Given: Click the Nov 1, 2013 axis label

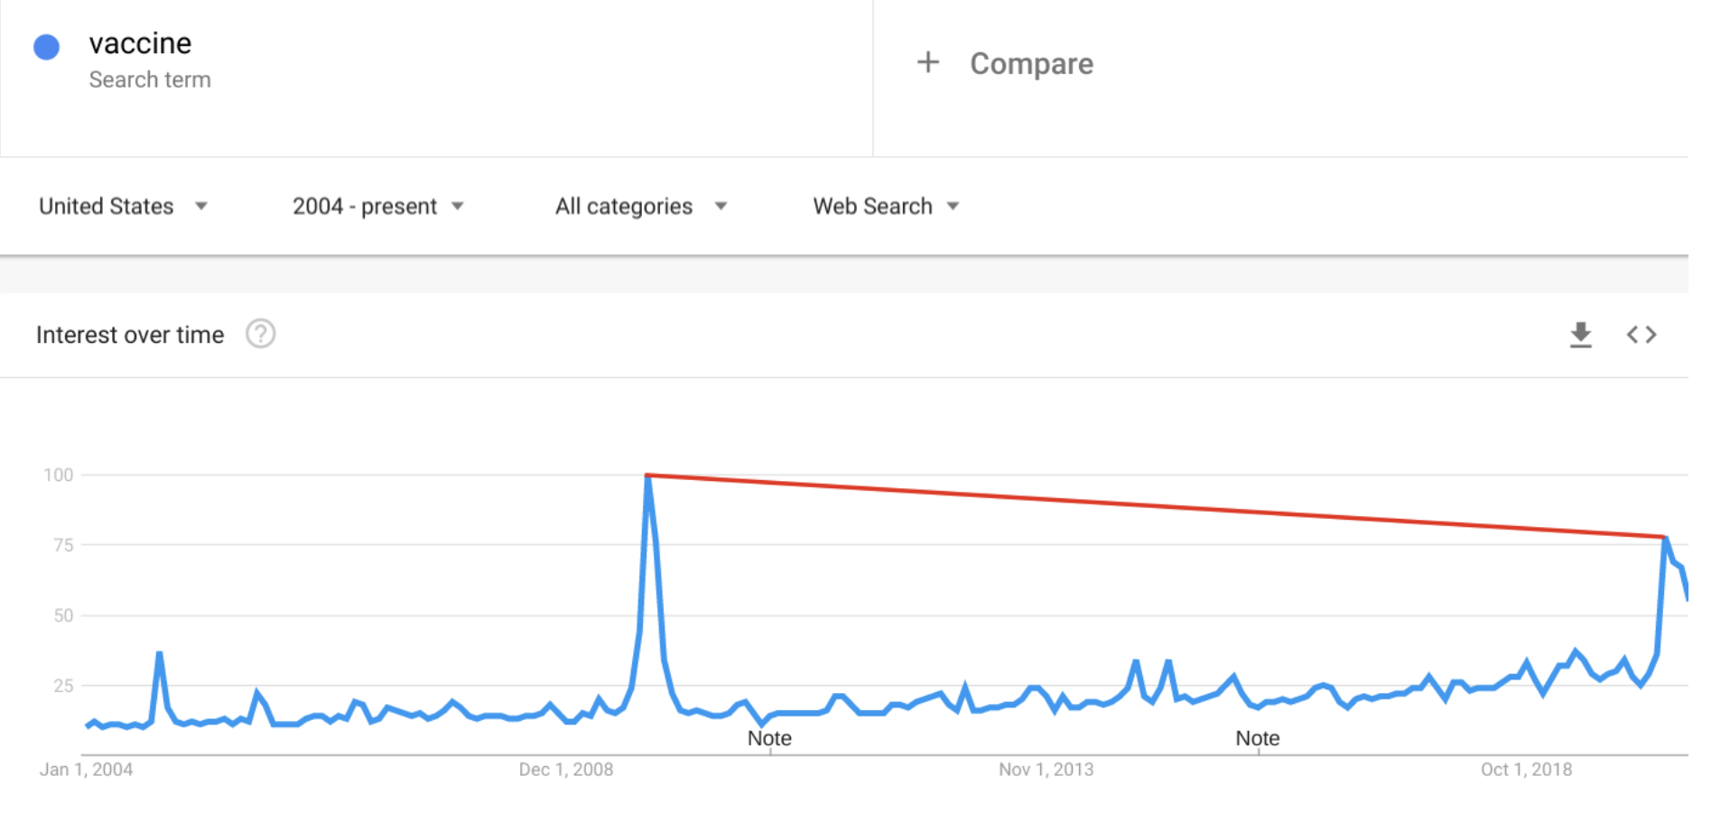Looking at the screenshot, I should click(x=1046, y=770).
